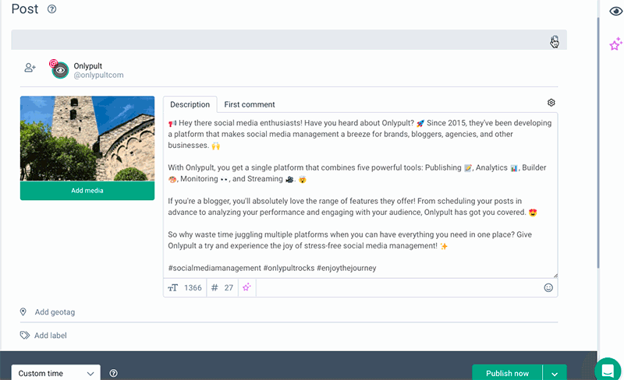Screen dimensions: 624x380
Task: Open the emoji picker smiley icon
Action: pos(548,287)
